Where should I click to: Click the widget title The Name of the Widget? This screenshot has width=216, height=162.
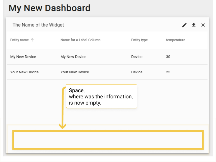click(x=38, y=25)
